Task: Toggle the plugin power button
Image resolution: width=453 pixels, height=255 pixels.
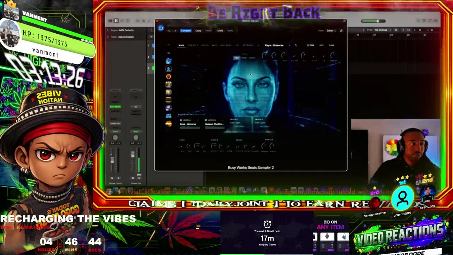Action: coord(161,28)
